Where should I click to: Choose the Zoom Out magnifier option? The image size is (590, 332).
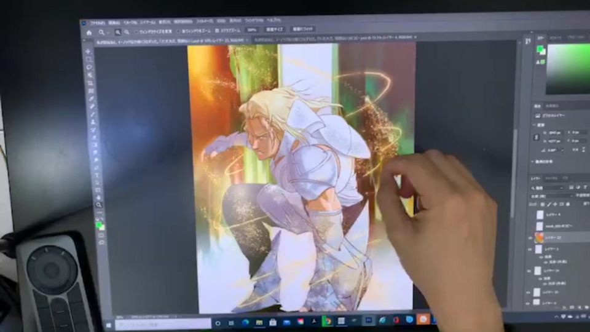pos(127,33)
